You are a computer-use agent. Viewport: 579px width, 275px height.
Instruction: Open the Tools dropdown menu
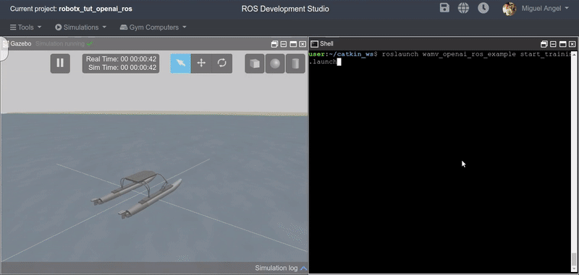coord(25,27)
